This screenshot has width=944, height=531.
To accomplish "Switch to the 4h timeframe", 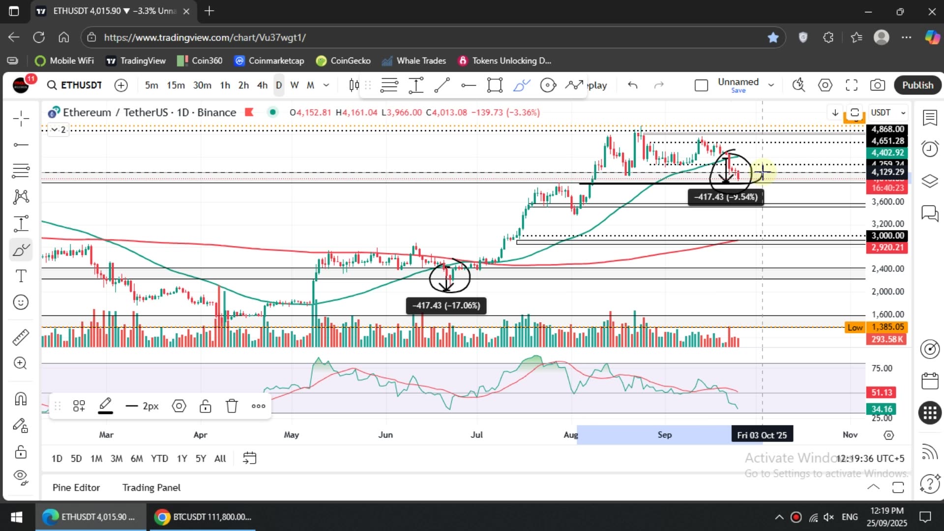I will pyautogui.click(x=262, y=85).
